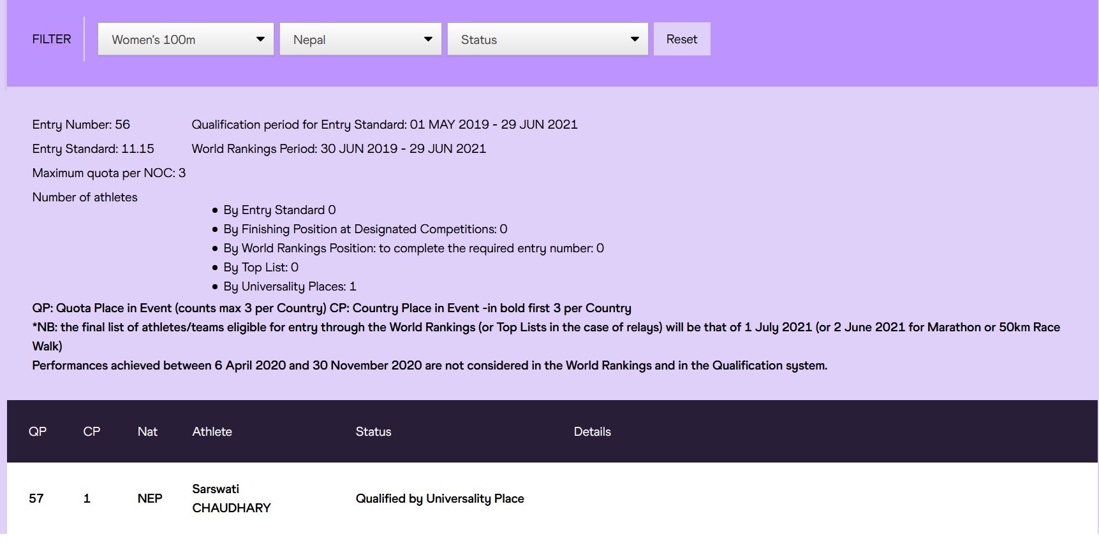Click the Maximum quota per NOC line

(x=109, y=173)
